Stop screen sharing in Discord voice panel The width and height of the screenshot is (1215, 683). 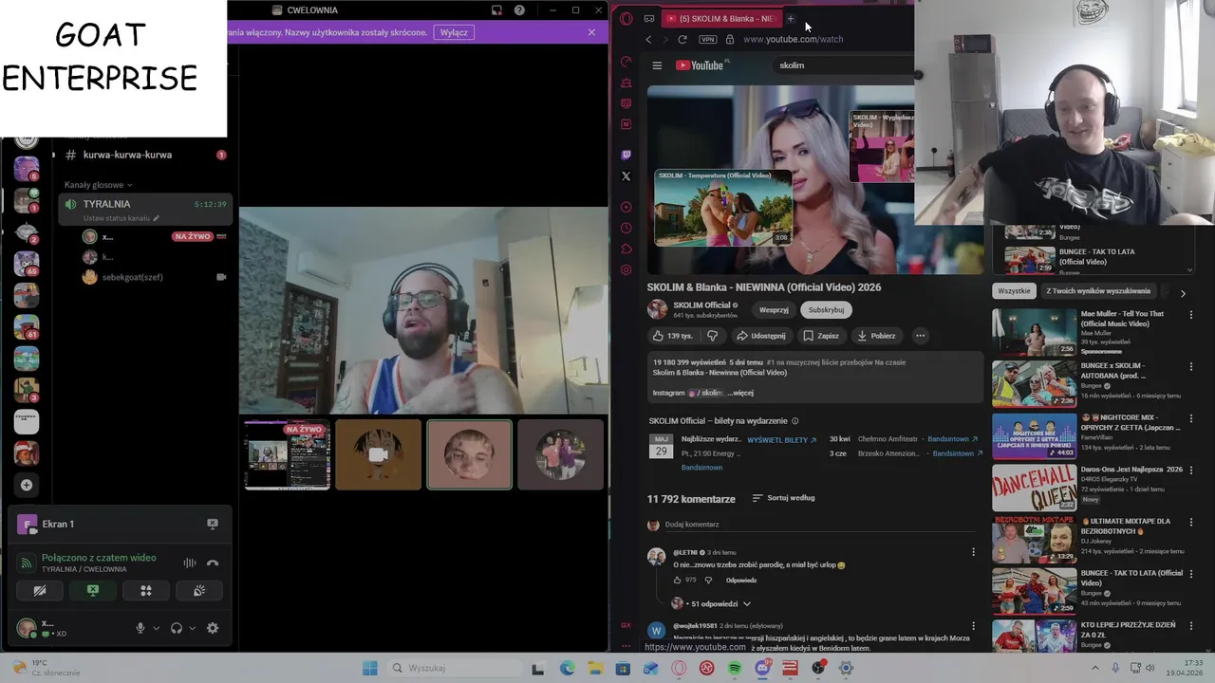[x=93, y=590]
